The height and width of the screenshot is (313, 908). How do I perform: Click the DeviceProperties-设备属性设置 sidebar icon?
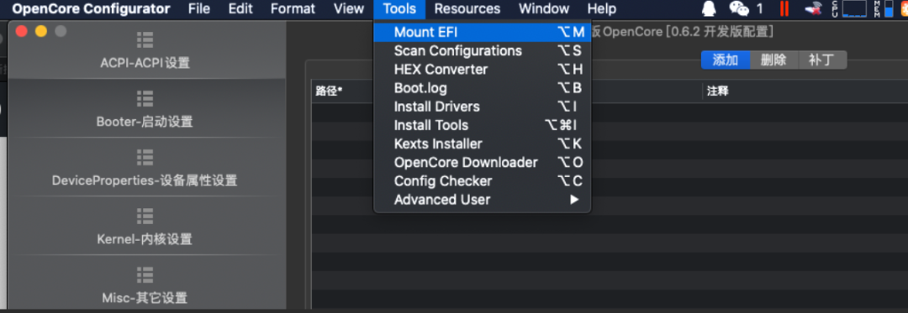point(145,157)
